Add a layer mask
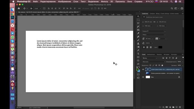This screenshot has height=109, width=194. pos(167,107)
